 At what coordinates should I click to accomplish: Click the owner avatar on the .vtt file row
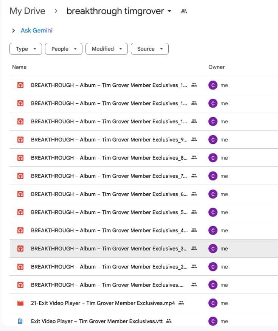213,321
